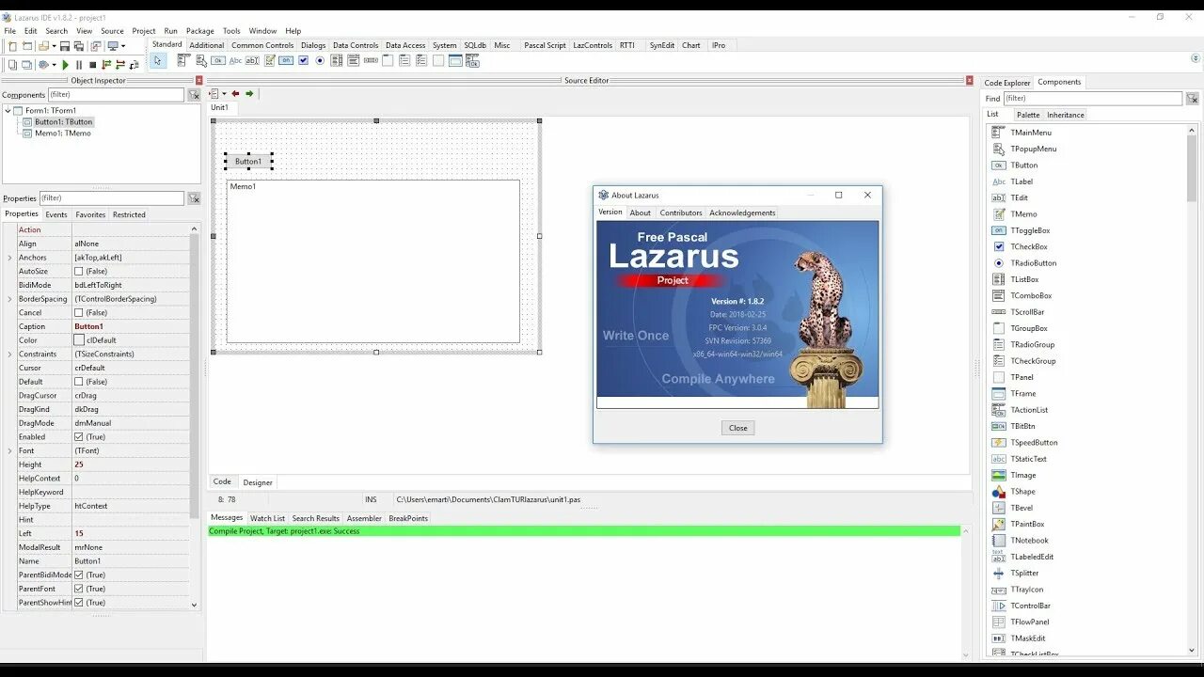Image resolution: width=1204 pixels, height=677 pixels.
Task: Pick the TLabel Abc component in palette toolbar
Action: point(236,60)
